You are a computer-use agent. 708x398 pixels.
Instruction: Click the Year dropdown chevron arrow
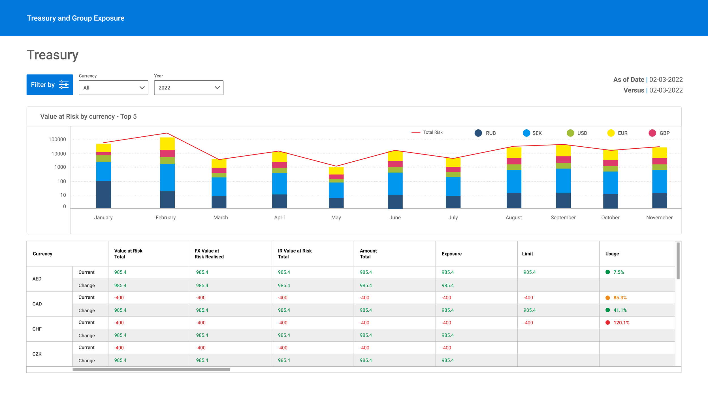pyautogui.click(x=217, y=88)
